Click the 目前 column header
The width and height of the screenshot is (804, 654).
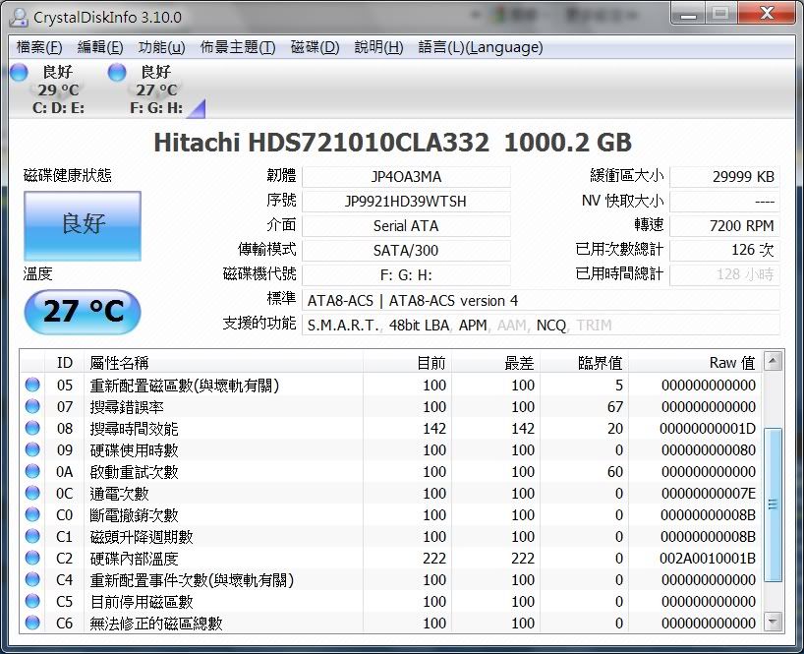pyautogui.click(x=407, y=363)
